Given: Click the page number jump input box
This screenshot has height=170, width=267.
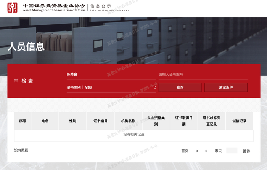Looking at the screenshot, I should 232,151.
